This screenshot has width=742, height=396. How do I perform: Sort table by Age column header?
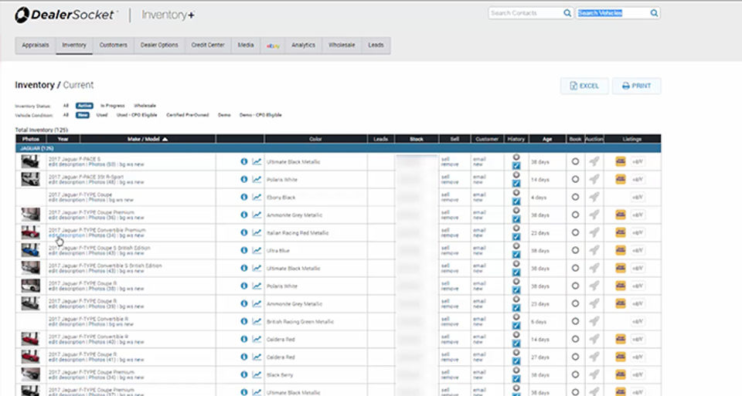(x=547, y=139)
